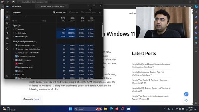Open App history icon in Task Manager sidebar
This screenshot has height=112, width=199.
[7, 28]
